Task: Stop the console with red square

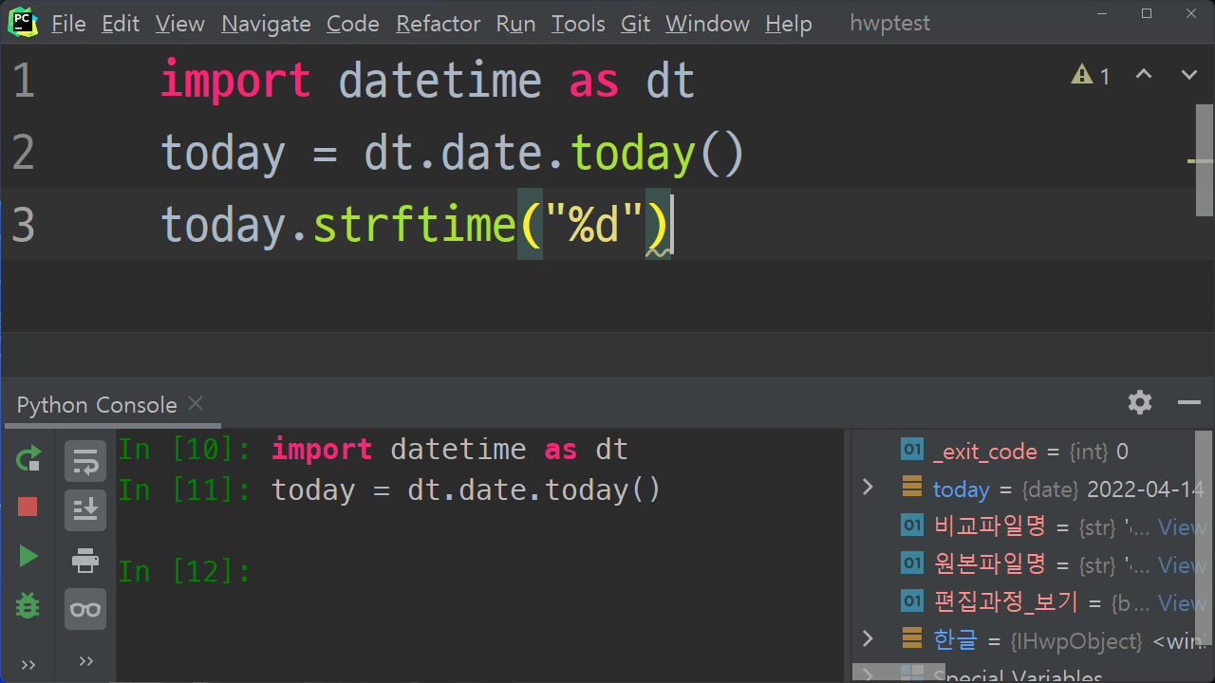Action: [x=28, y=507]
